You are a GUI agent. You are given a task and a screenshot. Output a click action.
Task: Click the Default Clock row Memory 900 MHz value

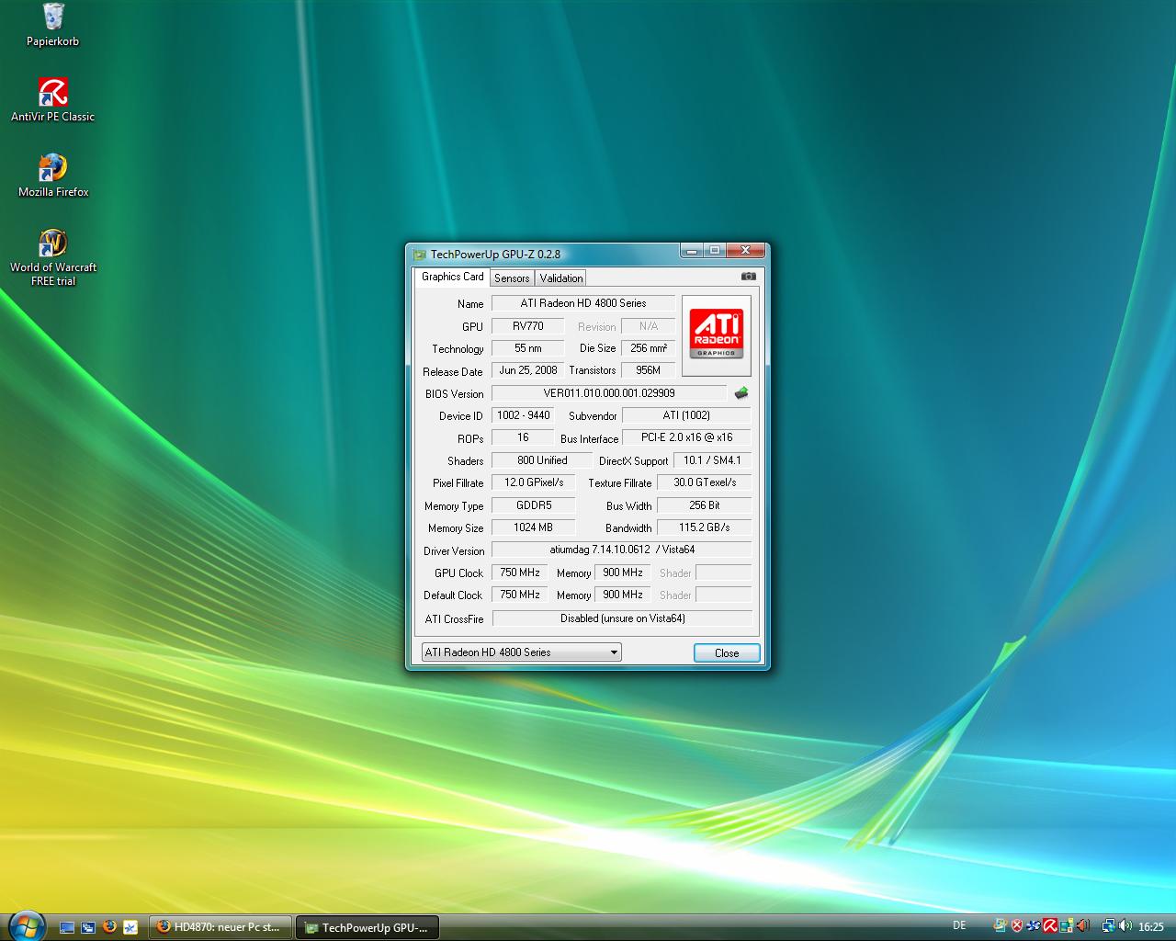[622, 595]
